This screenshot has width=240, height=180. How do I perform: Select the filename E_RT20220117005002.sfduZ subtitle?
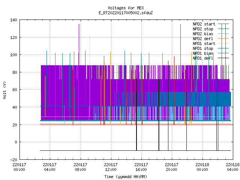tap(126, 13)
